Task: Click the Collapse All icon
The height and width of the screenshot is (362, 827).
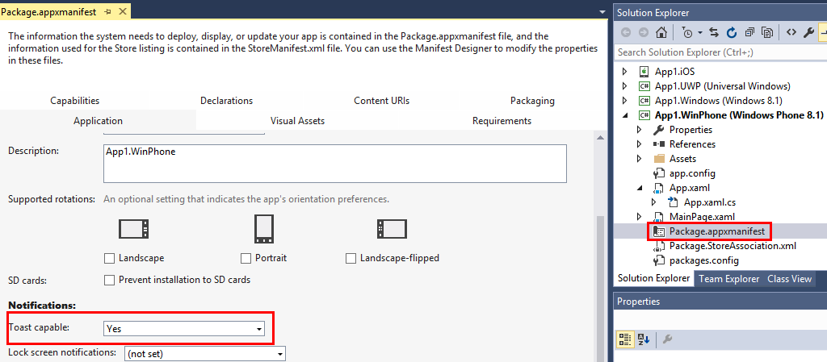Action: pos(749,32)
